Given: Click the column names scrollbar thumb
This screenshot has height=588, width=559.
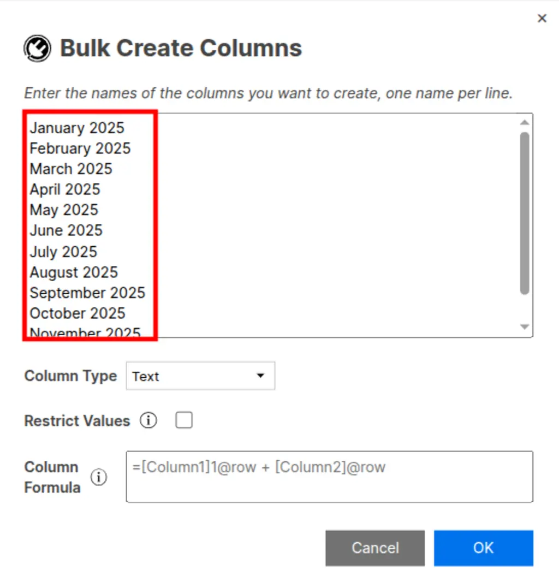Looking at the screenshot, I should coord(525,213).
